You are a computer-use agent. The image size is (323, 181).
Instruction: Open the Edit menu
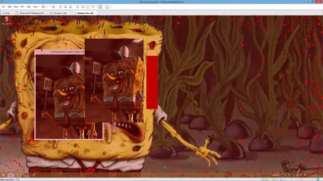pos(10,7)
